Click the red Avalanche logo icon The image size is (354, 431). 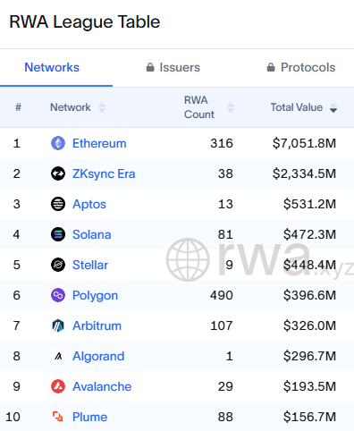[x=58, y=386]
